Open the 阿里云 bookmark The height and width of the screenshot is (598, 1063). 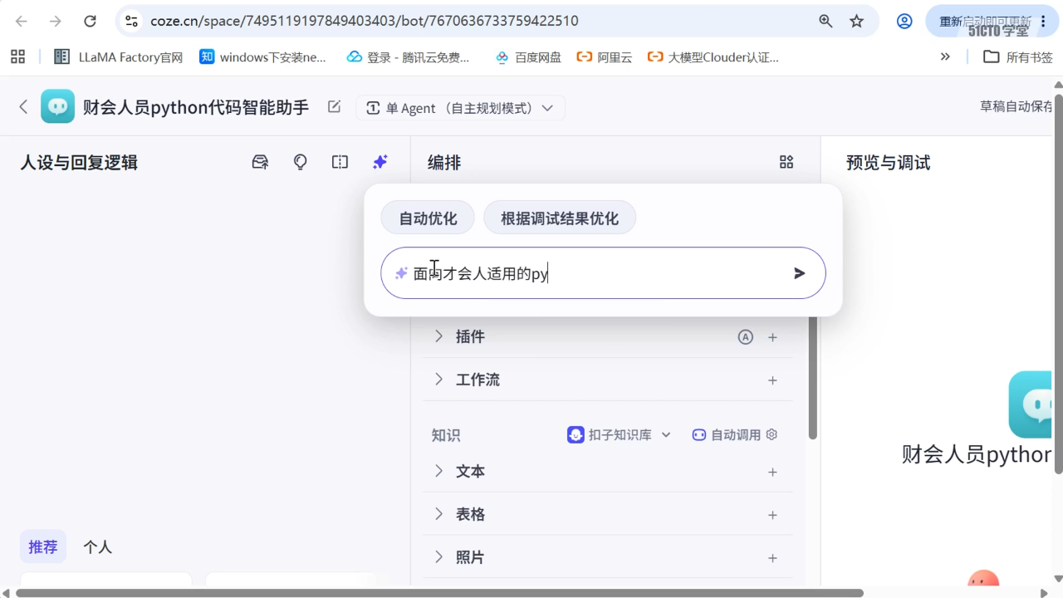click(x=605, y=57)
